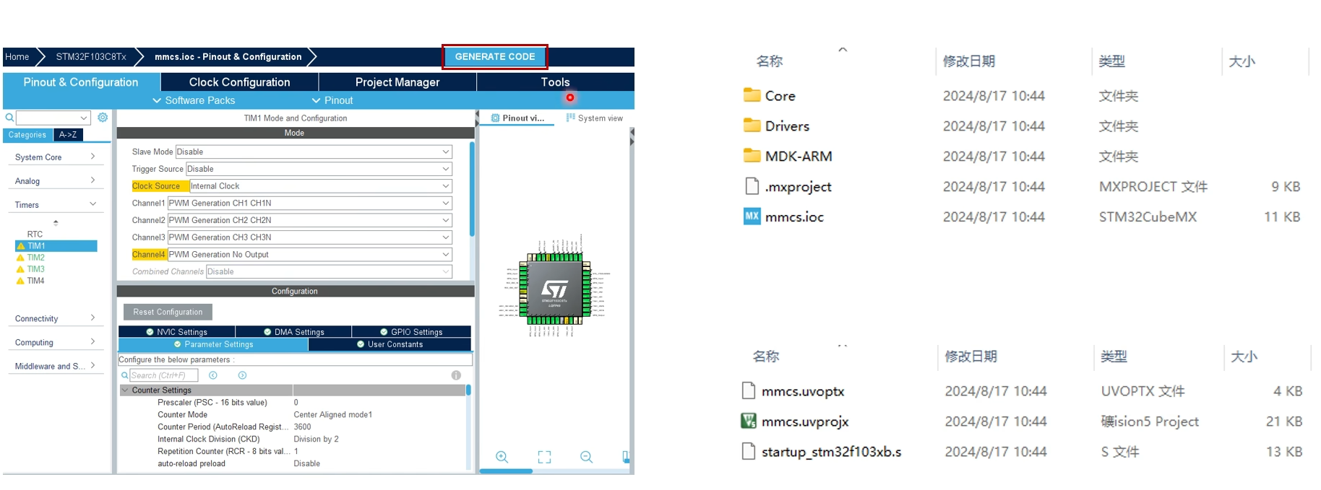Click the info icon in parameter panel
Screen dimensions: 1321x490
point(456,375)
